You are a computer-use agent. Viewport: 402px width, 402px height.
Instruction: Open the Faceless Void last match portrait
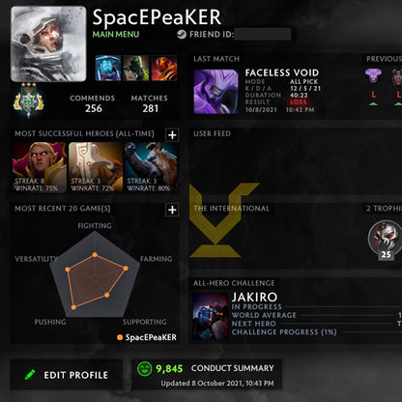coord(215,92)
